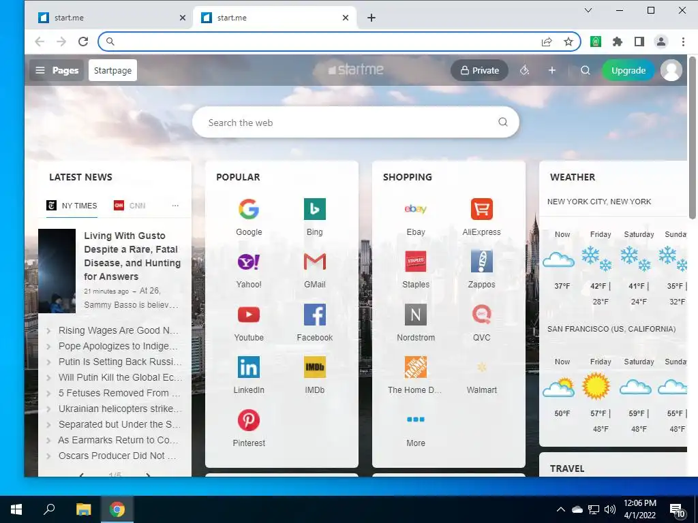This screenshot has width=698, height=523.
Task: Open the Living With Gusto article thumbnail
Action: coord(57,271)
